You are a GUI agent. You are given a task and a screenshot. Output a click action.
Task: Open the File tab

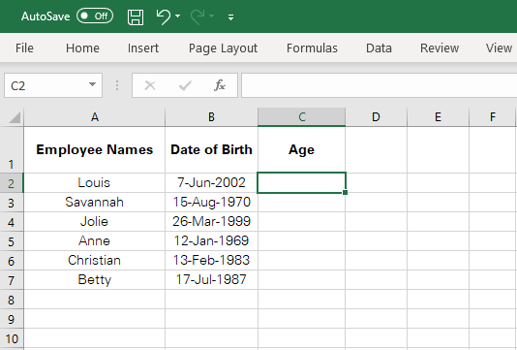click(24, 48)
